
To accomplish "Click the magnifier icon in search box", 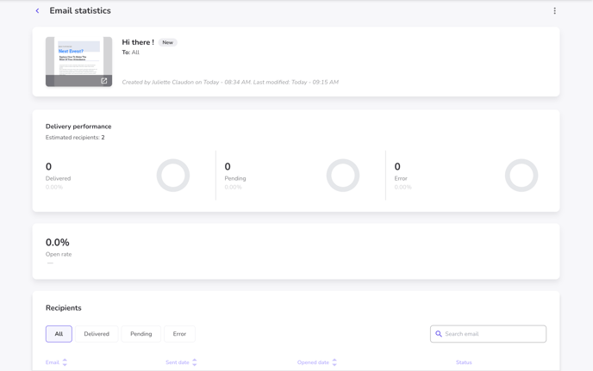I will (x=439, y=334).
